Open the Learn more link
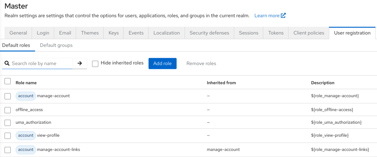 coord(267,16)
